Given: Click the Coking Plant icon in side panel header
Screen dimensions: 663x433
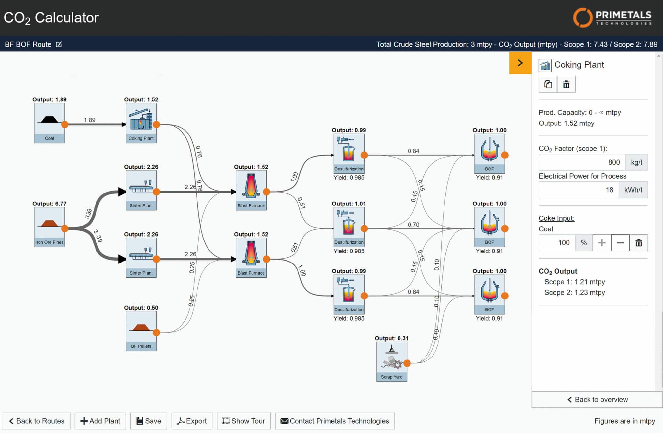Looking at the screenshot, I should 545,65.
